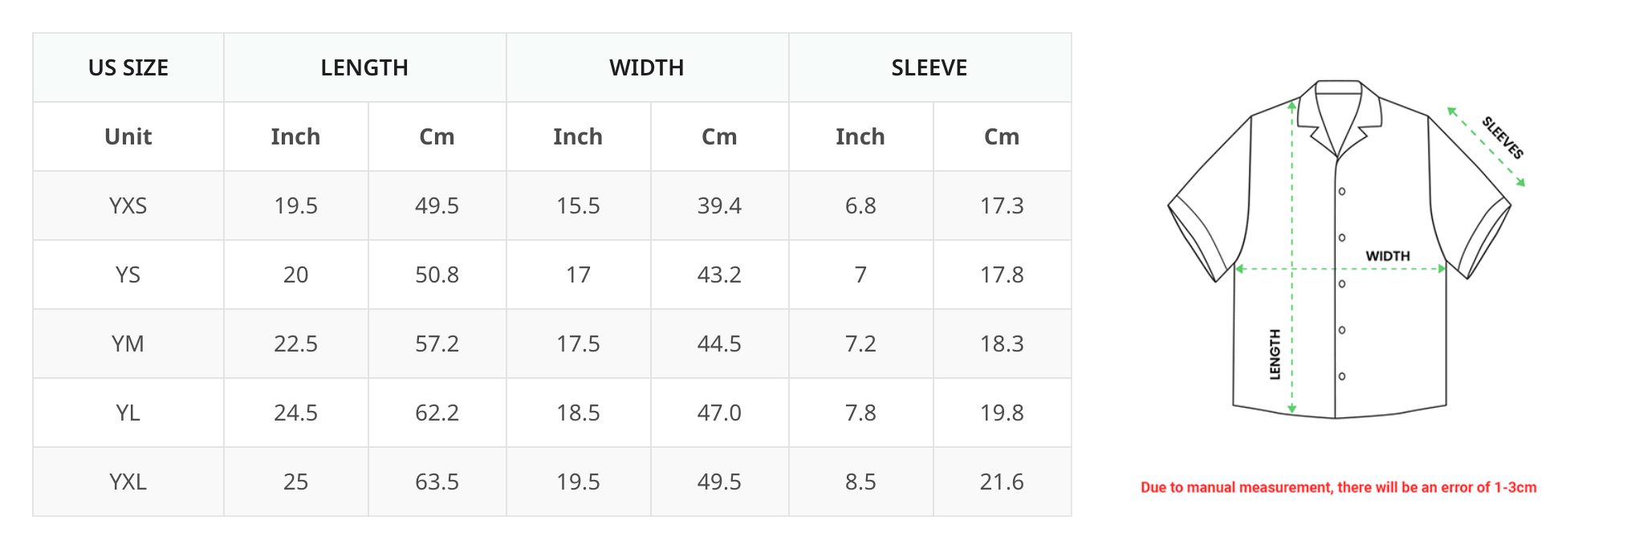The image size is (1631, 557).
Task: Click the vertical LENGTH label on the shirt
Action: tap(1275, 354)
